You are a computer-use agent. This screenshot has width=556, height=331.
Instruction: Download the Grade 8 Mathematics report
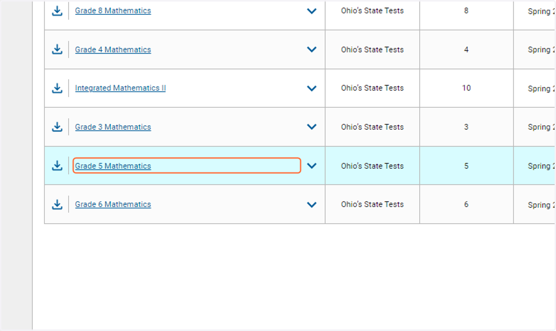tap(57, 11)
